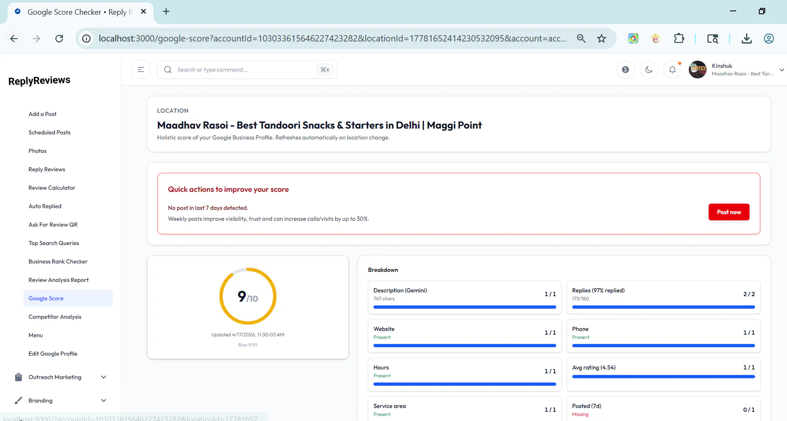Click the 'No post in last 7 days detected.' text
The height and width of the screenshot is (421, 787).
pos(208,208)
